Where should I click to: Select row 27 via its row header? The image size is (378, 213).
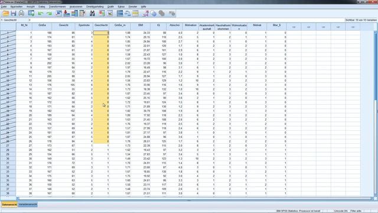pyautogui.click(x=8, y=146)
